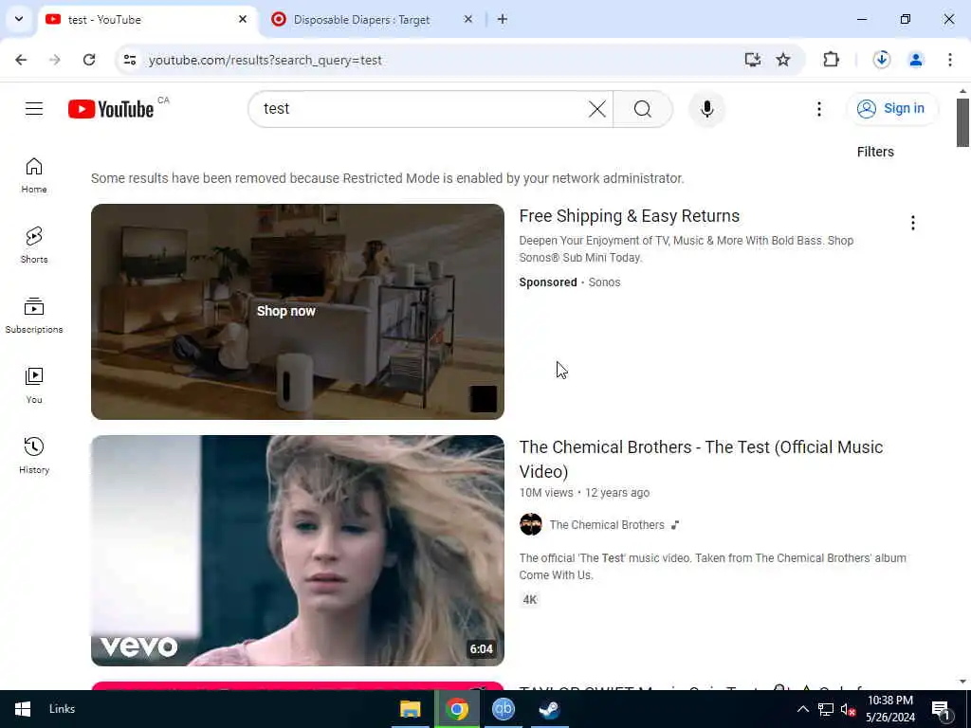Open History in sidebar
The height and width of the screenshot is (728, 971).
[34, 455]
